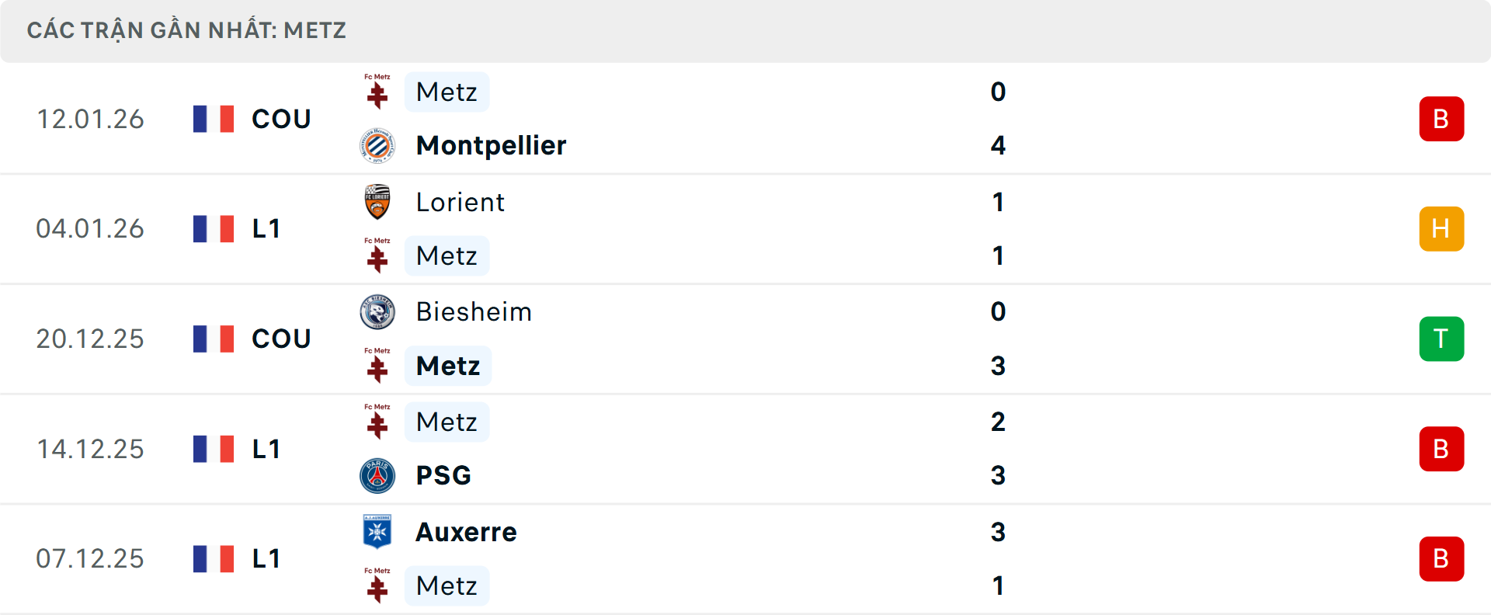1491x615 pixels.
Task: Open the Montpellier team link
Action: pyautogui.click(x=491, y=145)
